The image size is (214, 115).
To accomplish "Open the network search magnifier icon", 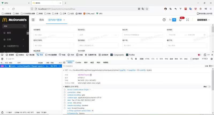I will coord(132,59).
